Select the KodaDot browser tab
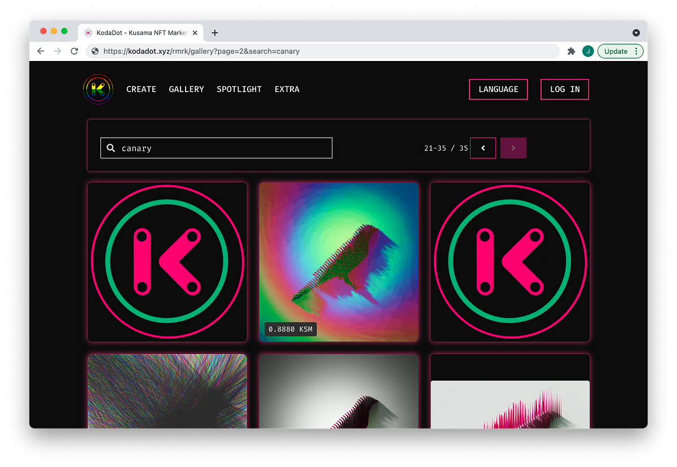This screenshot has height=467, width=677. click(141, 33)
